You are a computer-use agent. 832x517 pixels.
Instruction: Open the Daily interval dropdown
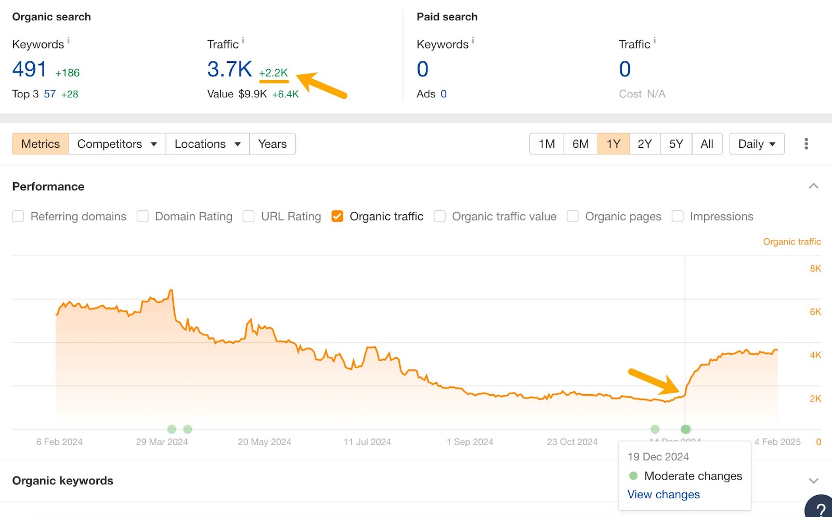756,144
